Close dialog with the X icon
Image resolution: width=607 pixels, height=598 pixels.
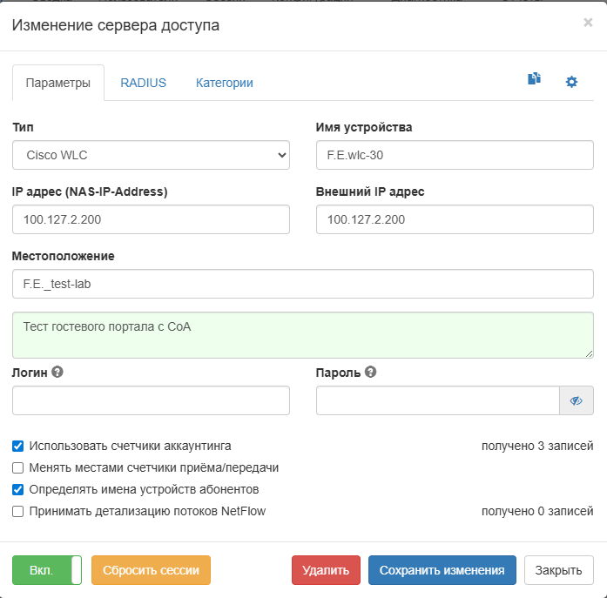[x=588, y=23]
